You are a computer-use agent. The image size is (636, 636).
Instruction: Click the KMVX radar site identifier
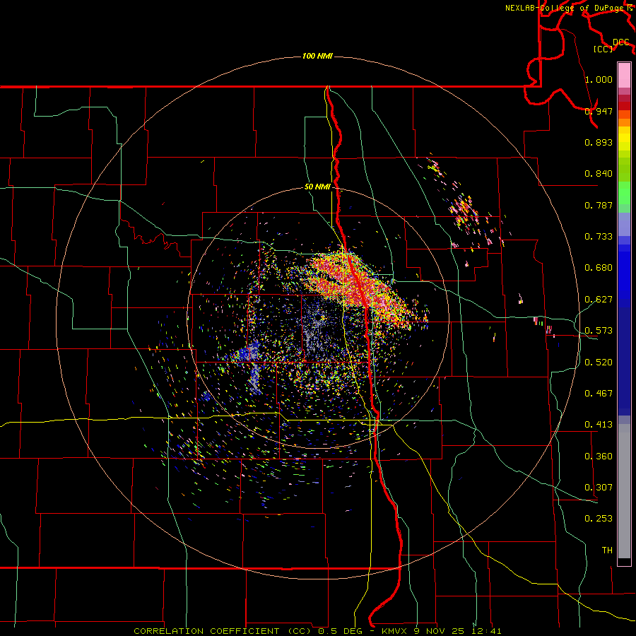(395, 631)
